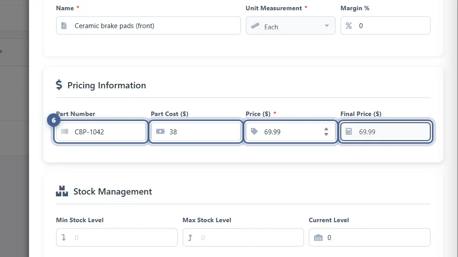Click the banknote icon in Part Cost field
Image resolution: width=458 pixels, height=257 pixels.
coord(160,132)
